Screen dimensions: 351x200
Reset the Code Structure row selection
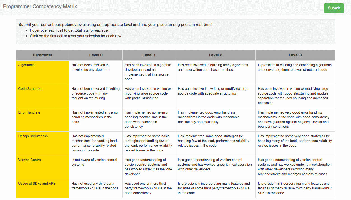point(43,96)
